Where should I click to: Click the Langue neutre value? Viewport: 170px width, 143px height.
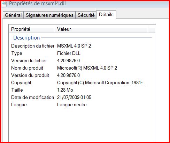72,105
